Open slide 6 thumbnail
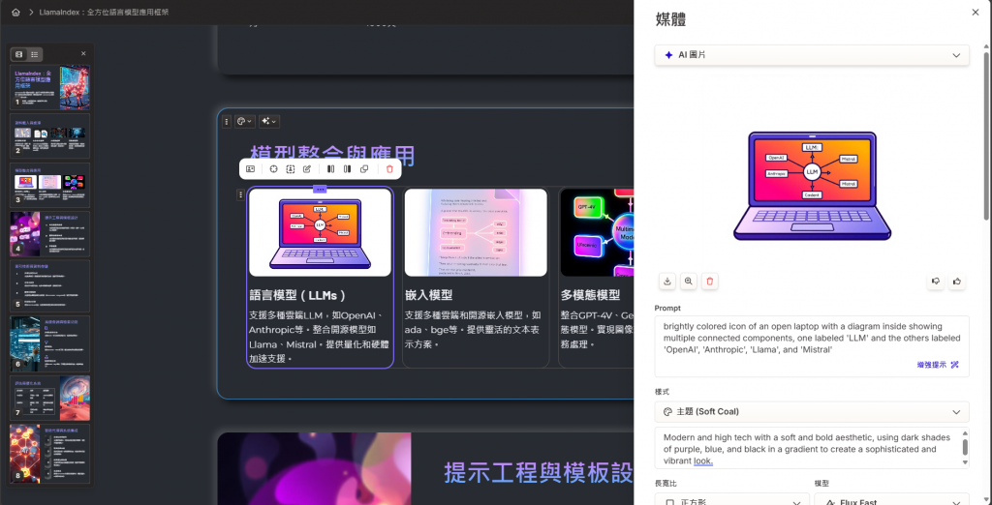This screenshot has height=505, width=992. pyautogui.click(x=50, y=343)
